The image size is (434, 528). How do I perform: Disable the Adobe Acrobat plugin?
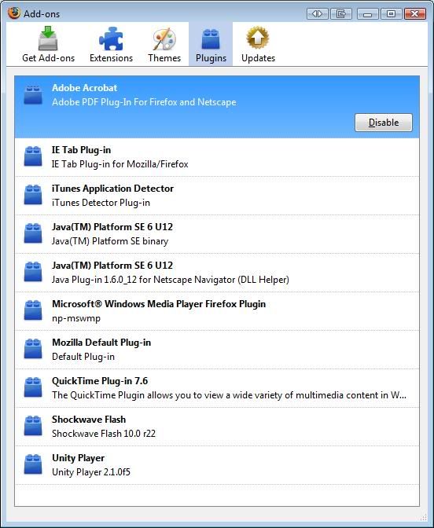(x=384, y=123)
